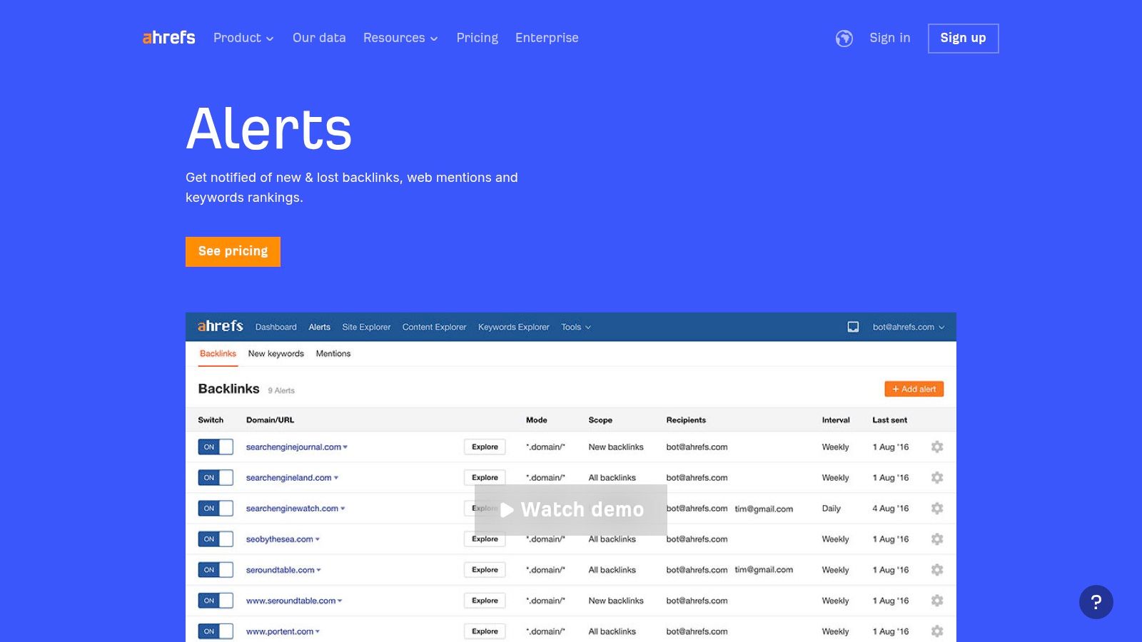The height and width of the screenshot is (642, 1142).
Task: Toggle the switch for searchenginewatch.com
Action: pos(214,508)
